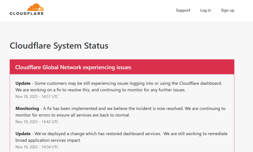Open the Cloudflare Global Network experiencing issues incident
253x152 pixels.
pyautogui.click(x=73, y=67)
